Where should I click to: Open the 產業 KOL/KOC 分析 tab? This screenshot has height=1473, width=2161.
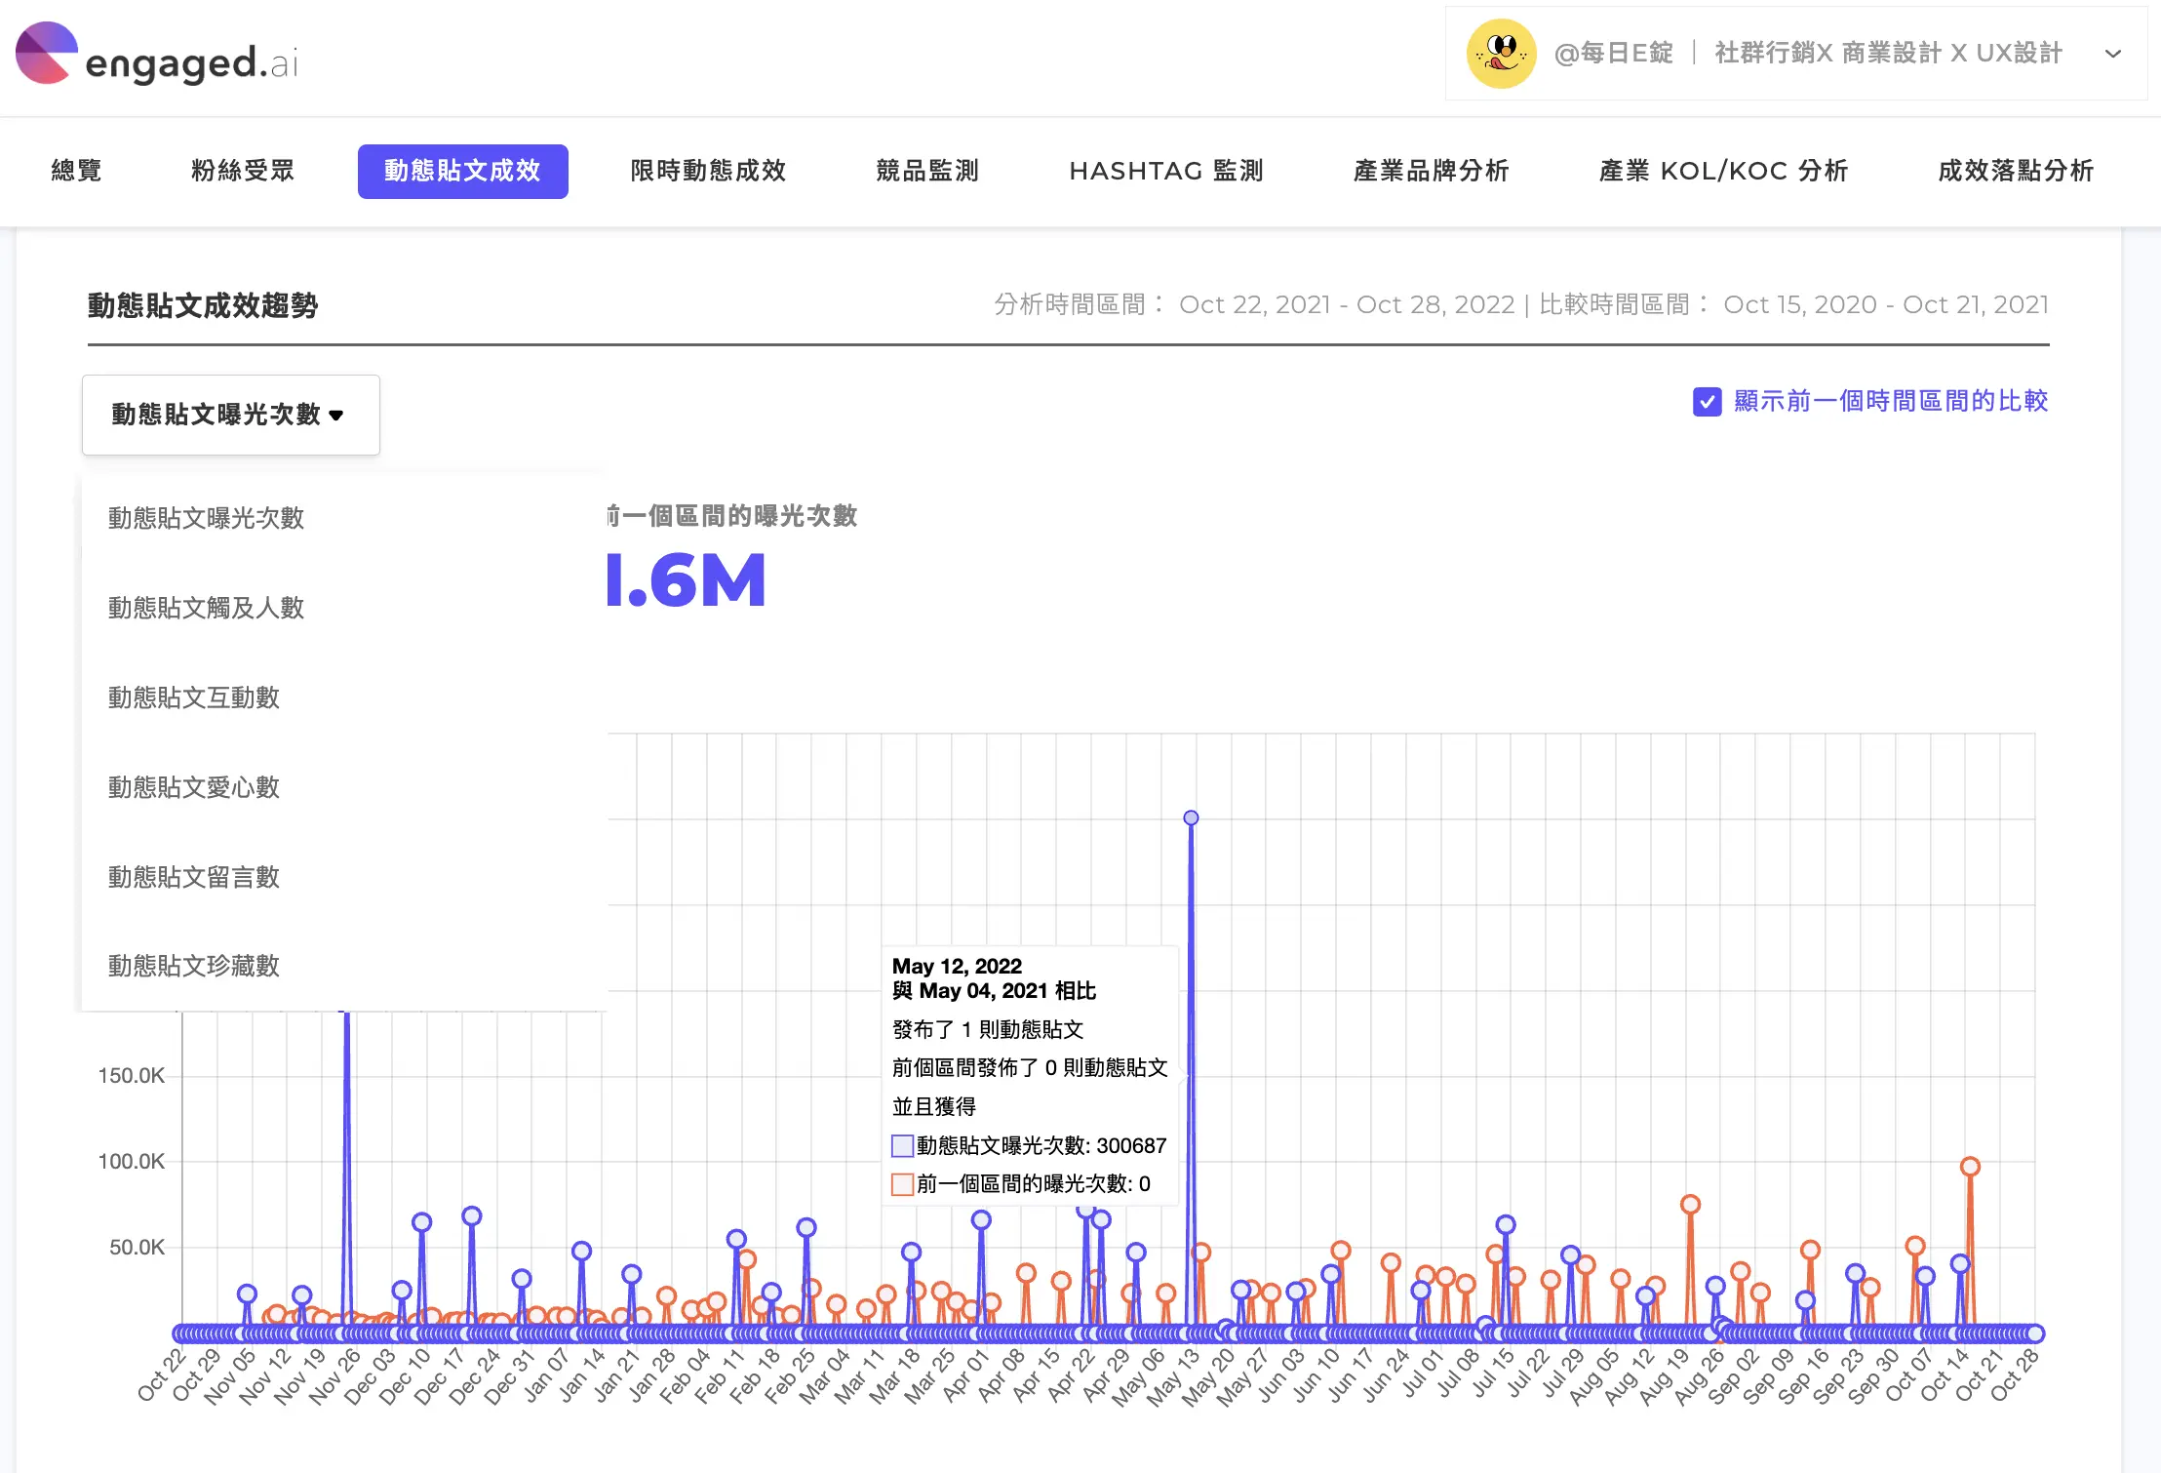click(1723, 171)
